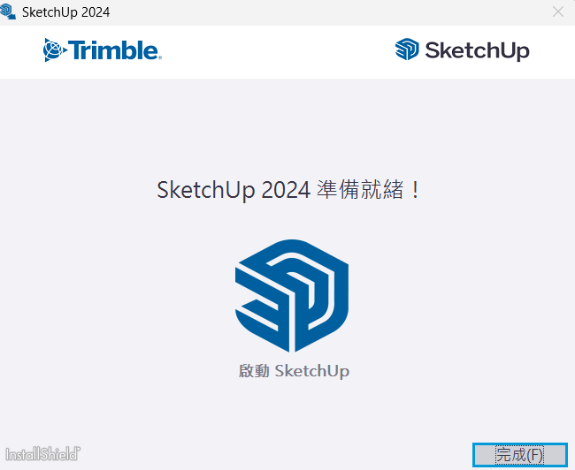The height and width of the screenshot is (470, 575).
Task: Close the SketchUp 2024 installer window
Action: 557,12
